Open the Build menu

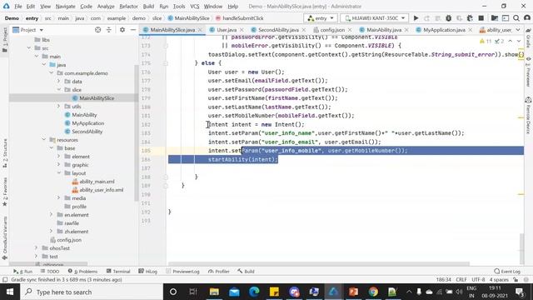148,6
